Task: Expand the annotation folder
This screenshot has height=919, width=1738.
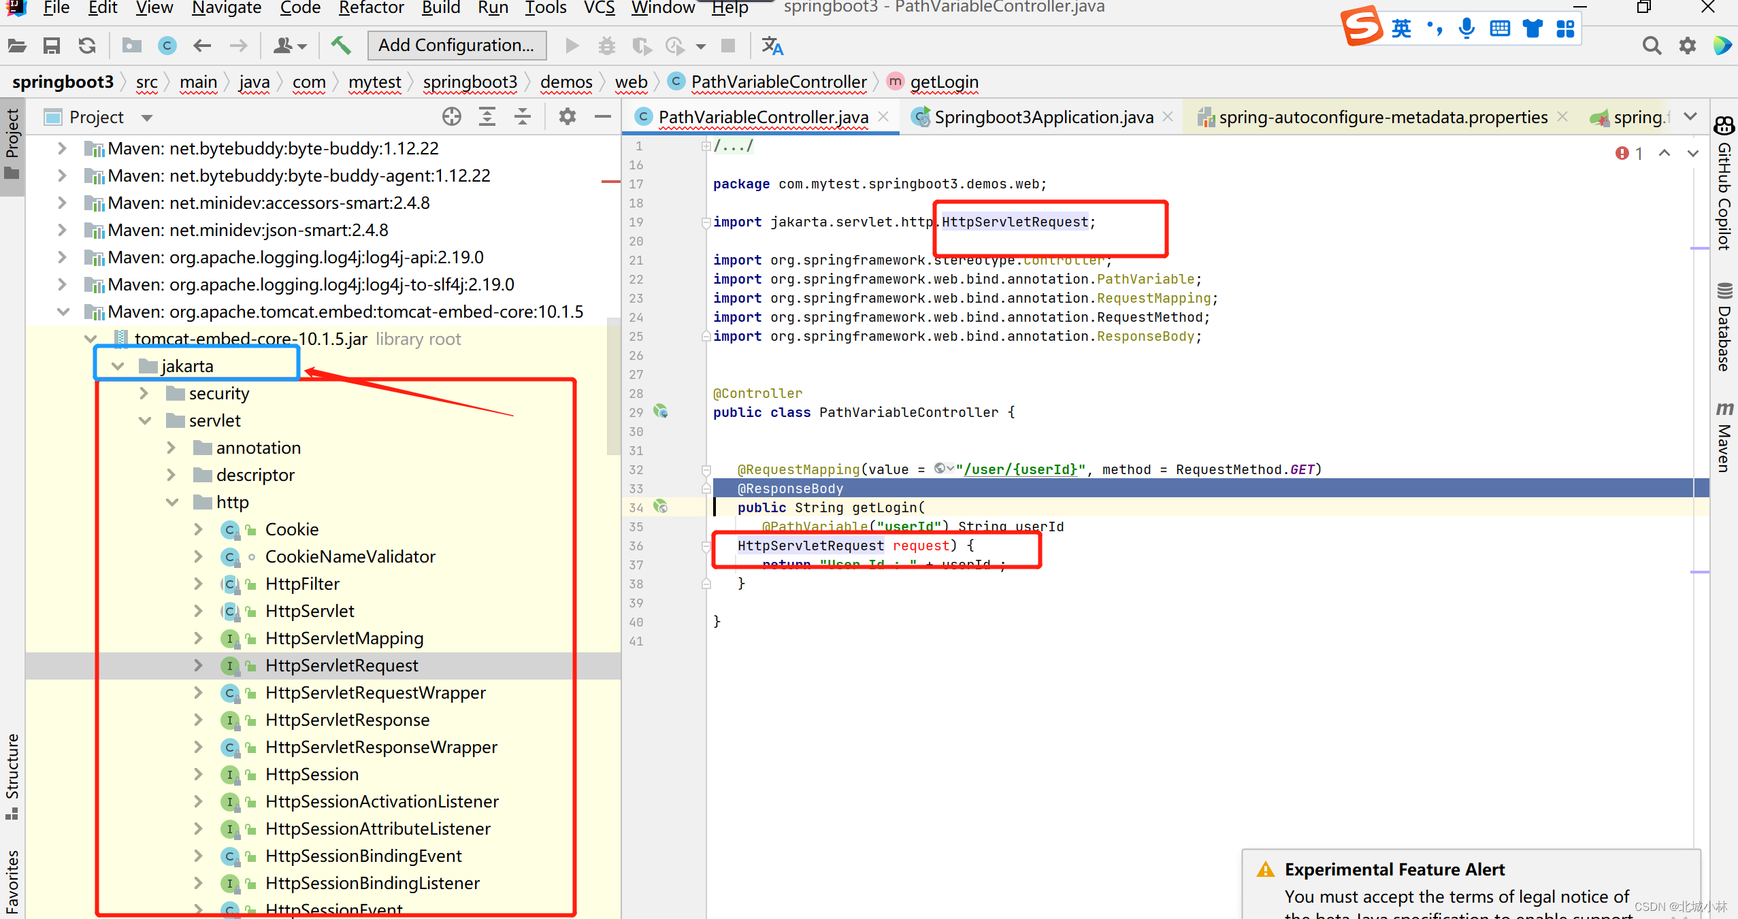Action: pos(171,448)
